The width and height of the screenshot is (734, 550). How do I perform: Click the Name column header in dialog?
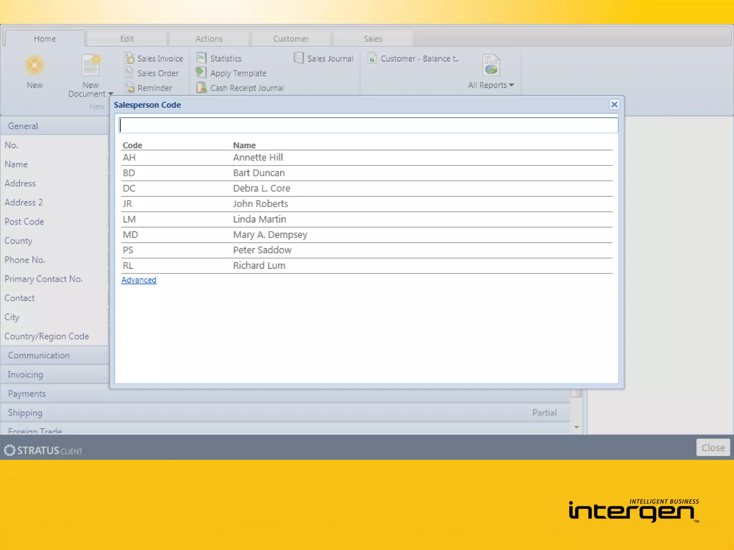tap(244, 145)
